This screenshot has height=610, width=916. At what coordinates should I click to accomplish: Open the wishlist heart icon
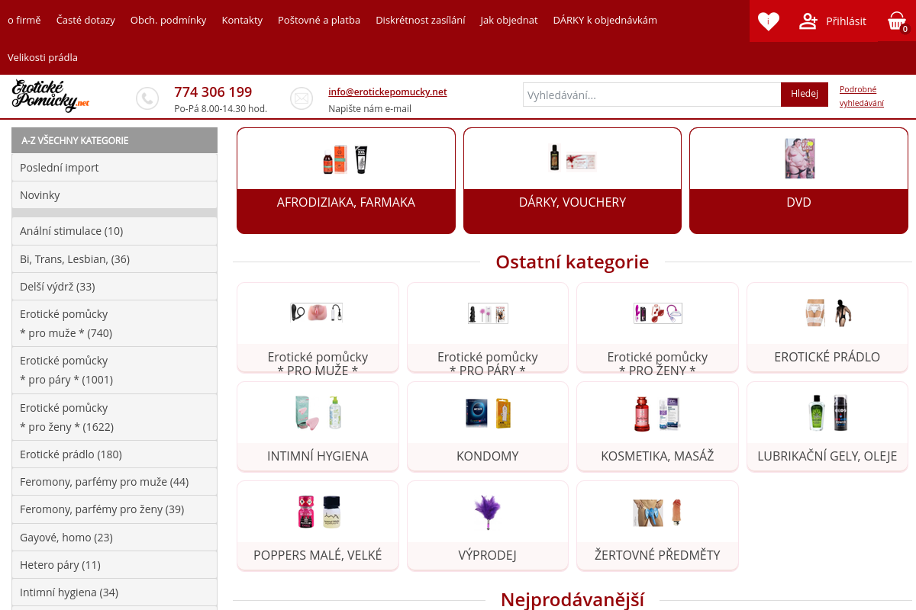point(768,21)
